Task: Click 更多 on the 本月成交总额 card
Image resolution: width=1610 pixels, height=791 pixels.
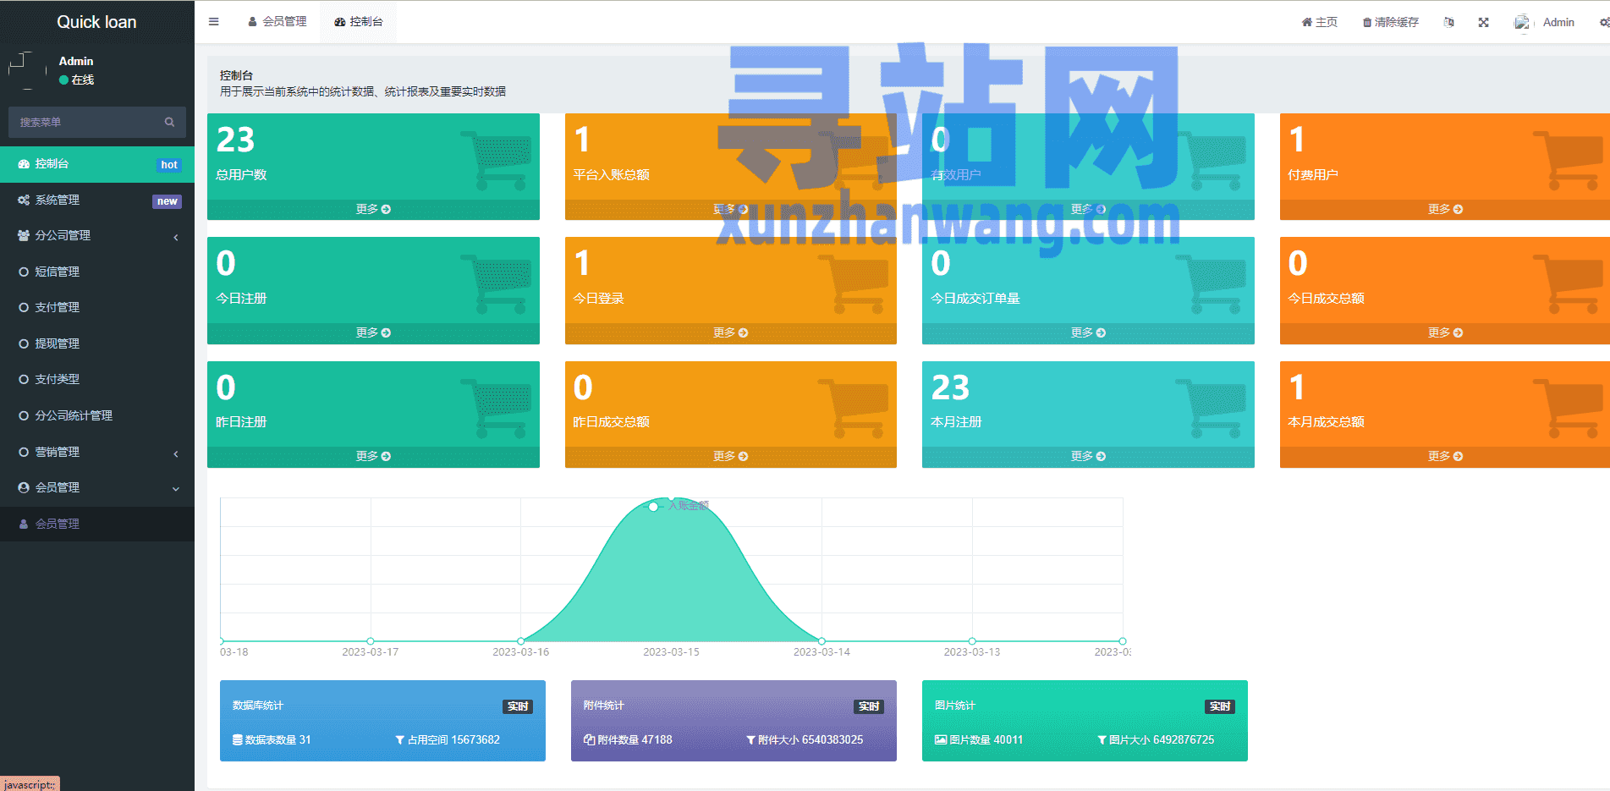Action: (1445, 456)
